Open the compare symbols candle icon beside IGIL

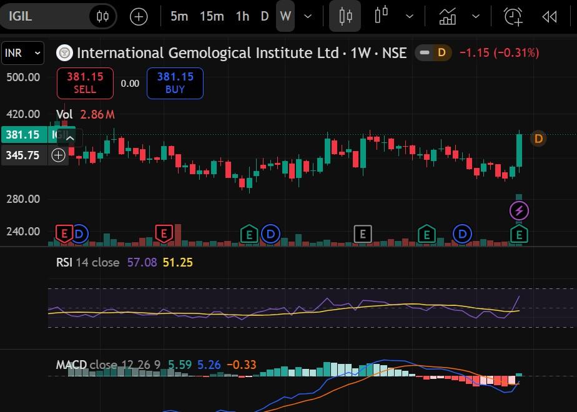point(102,17)
